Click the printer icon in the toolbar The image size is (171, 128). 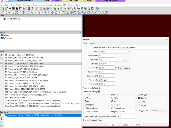pos(10,8)
